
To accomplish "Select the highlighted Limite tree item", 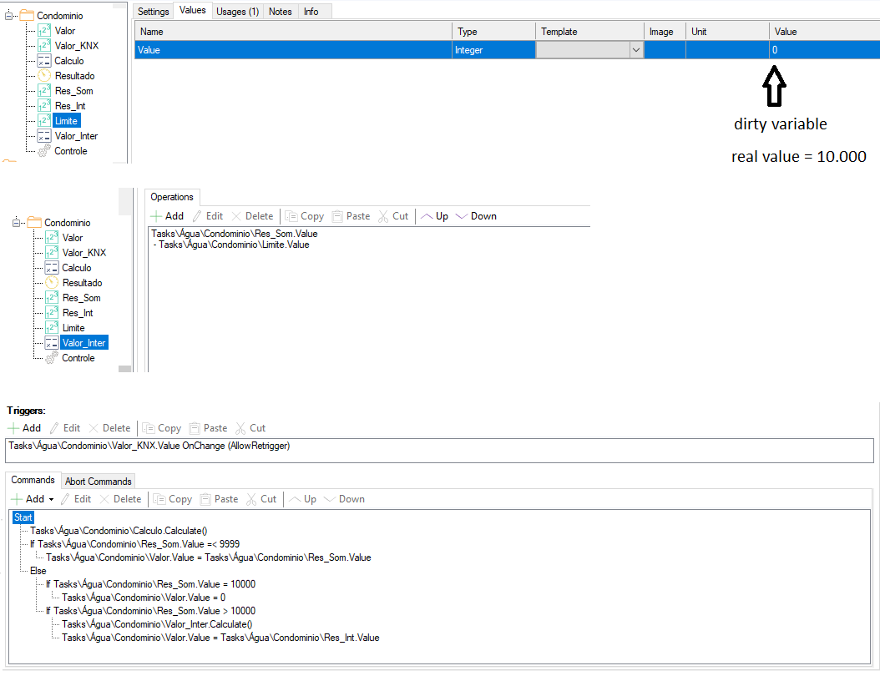I will pos(66,121).
